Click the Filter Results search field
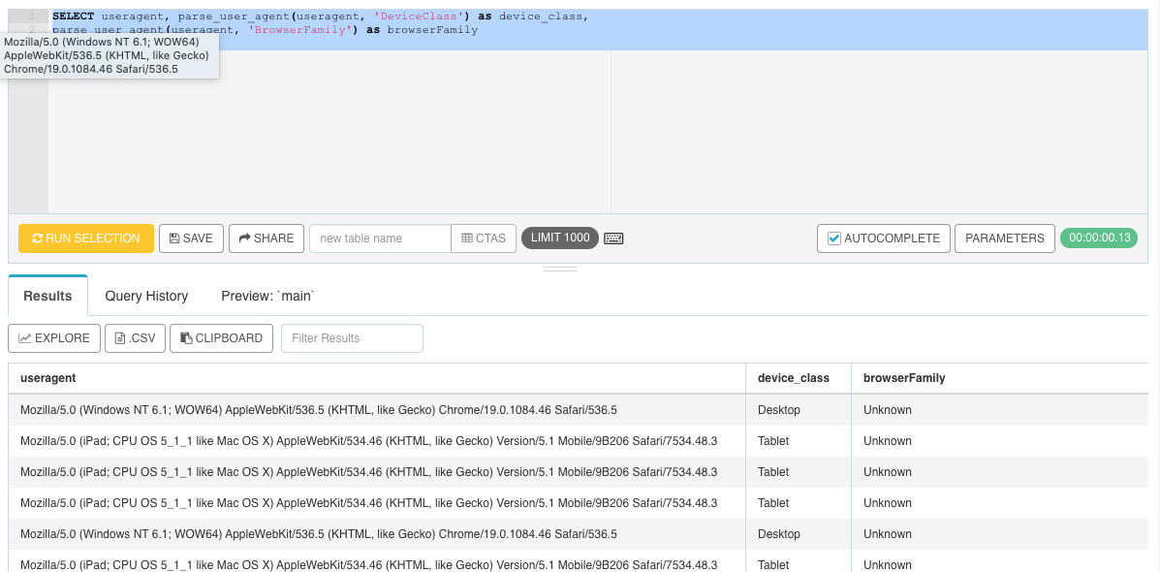Image resolution: width=1160 pixels, height=572 pixels. coord(352,337)
